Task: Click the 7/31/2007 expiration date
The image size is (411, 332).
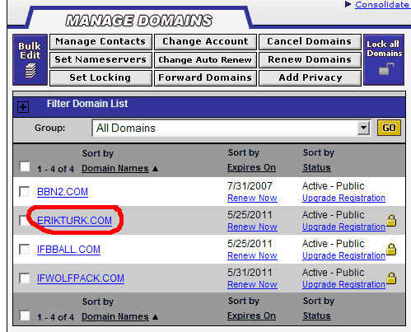Action: pos(250,186)
